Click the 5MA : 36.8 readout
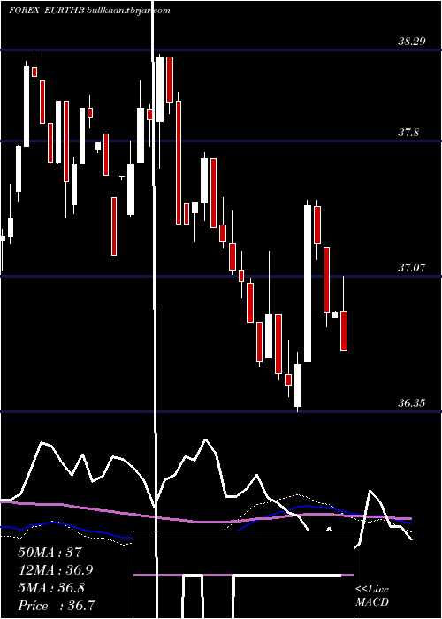The image size is (442, 619). 51,588
